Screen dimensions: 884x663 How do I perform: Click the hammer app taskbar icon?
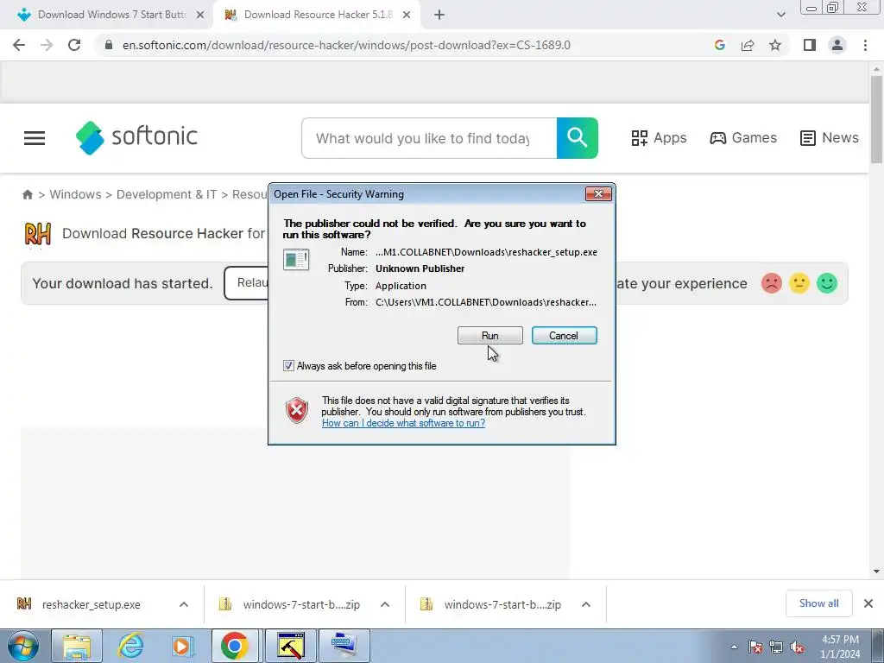tap(291, 646)
